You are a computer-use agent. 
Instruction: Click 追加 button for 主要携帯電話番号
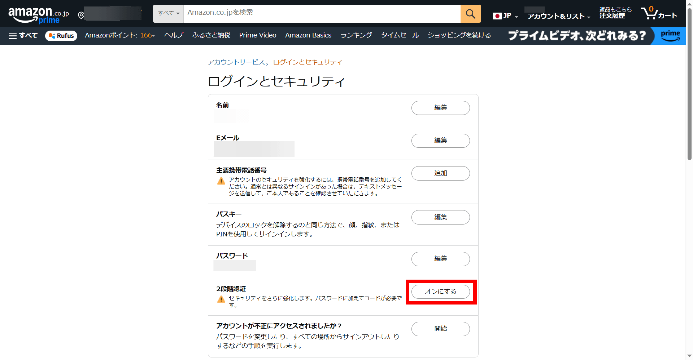pos(440,173)
